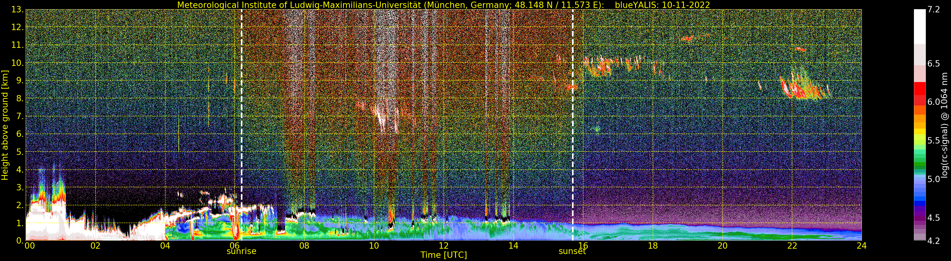Screen dimensions: 951x261
Task: Click the "18" tick on the time axis
Action: (x=653, y=245)
